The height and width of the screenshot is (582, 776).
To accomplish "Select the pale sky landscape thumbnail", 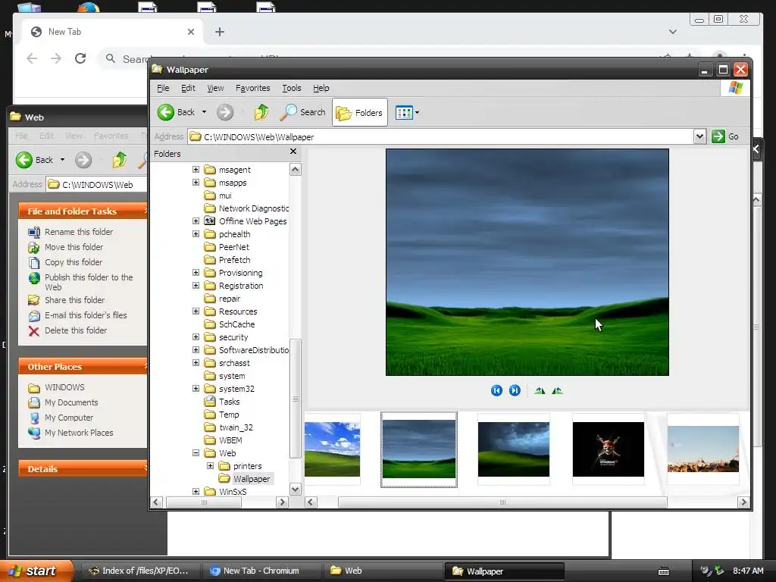I will click(702, 449).
